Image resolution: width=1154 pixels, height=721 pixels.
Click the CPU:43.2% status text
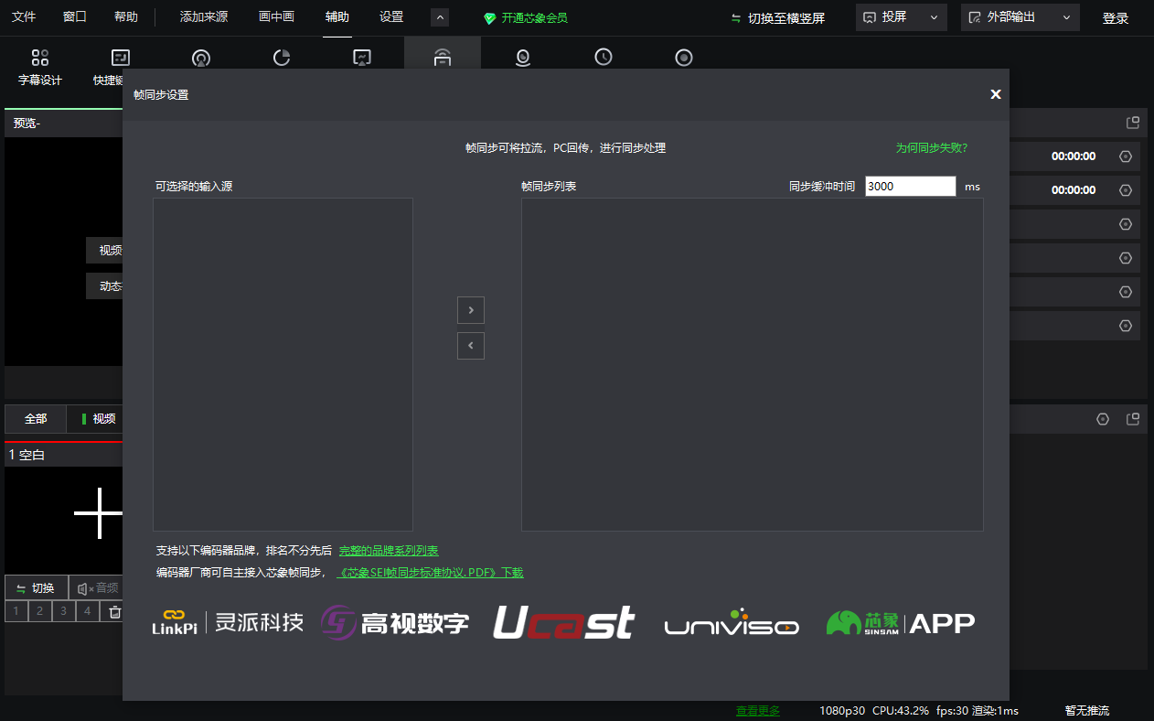click(901, 711)
